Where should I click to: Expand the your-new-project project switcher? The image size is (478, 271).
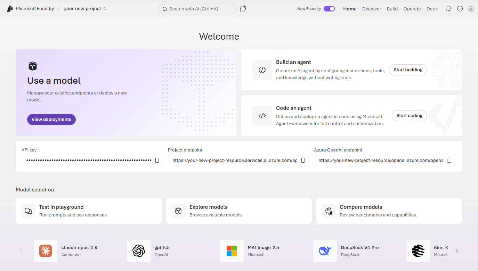85,9
